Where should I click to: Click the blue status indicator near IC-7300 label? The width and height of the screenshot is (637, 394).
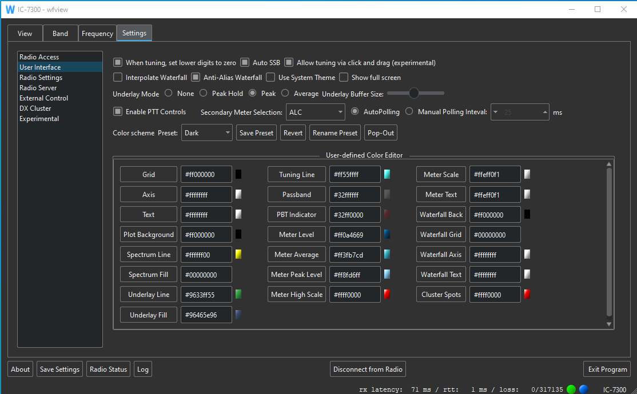(583, 389)
